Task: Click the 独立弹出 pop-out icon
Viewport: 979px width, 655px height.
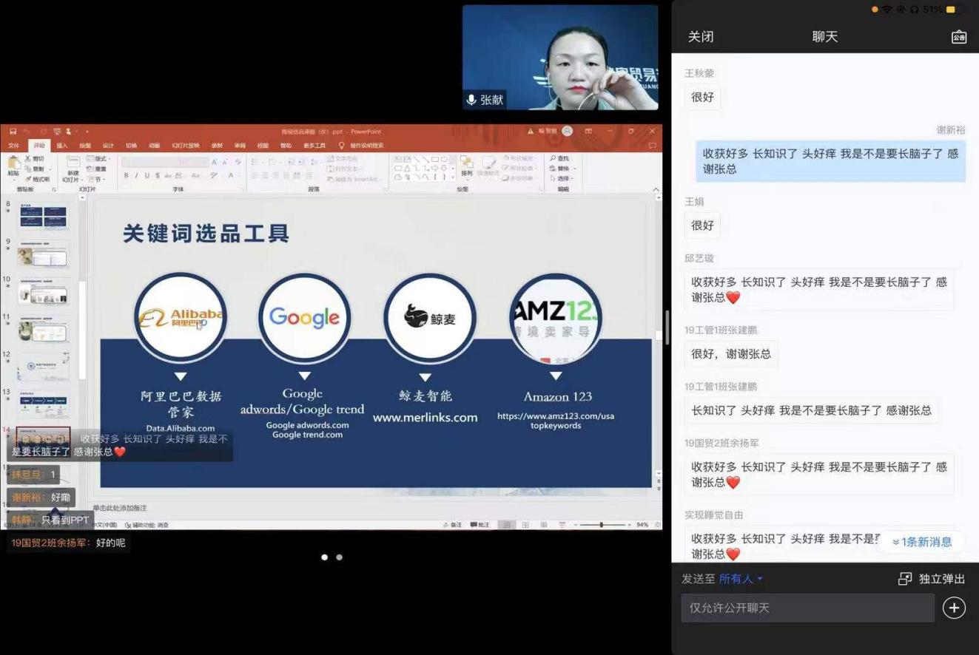Action: [x=904, y=579]
